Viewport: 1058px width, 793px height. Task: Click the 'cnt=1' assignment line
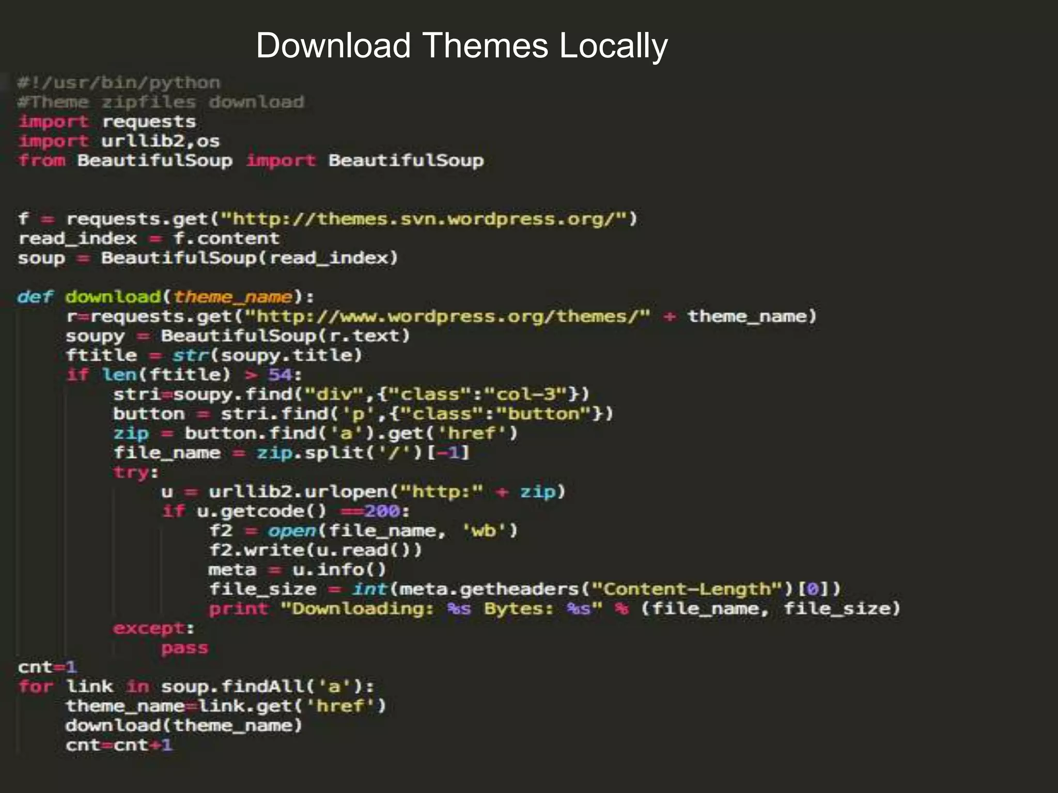(x=48, y=667)
